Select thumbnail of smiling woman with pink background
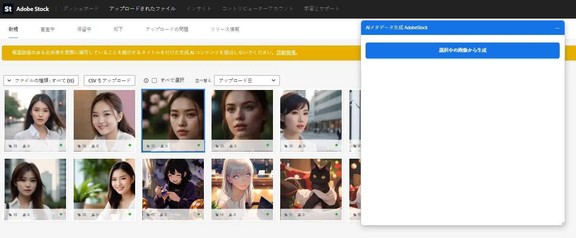Viewport: 576px width, 238px height. [x=104, y=121]
